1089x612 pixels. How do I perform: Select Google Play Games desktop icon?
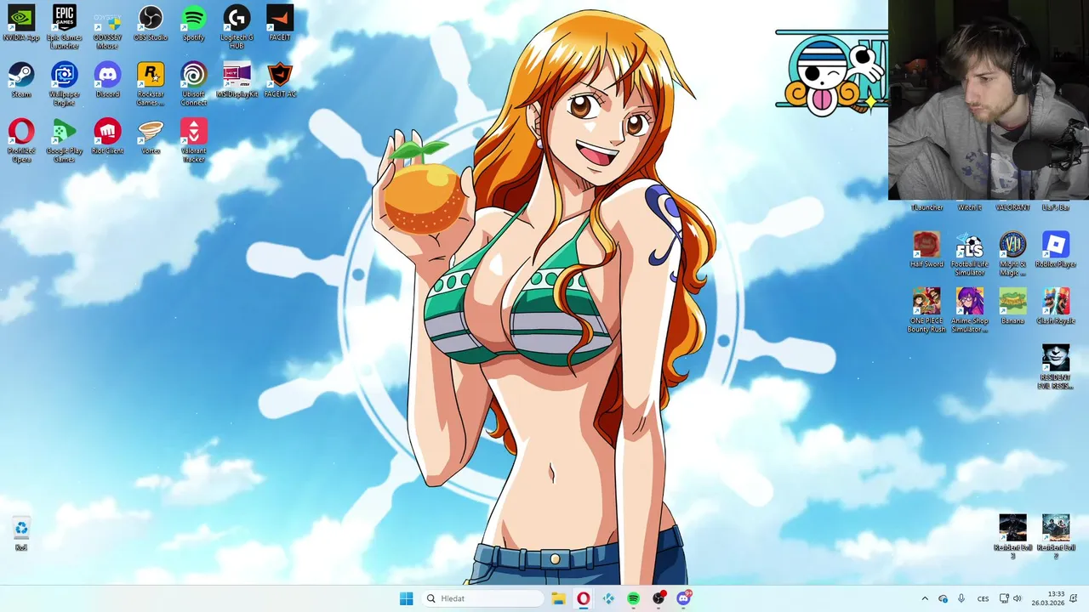point(64,140)
